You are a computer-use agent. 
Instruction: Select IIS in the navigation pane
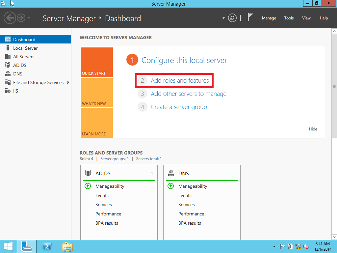(x=15, y=91)
